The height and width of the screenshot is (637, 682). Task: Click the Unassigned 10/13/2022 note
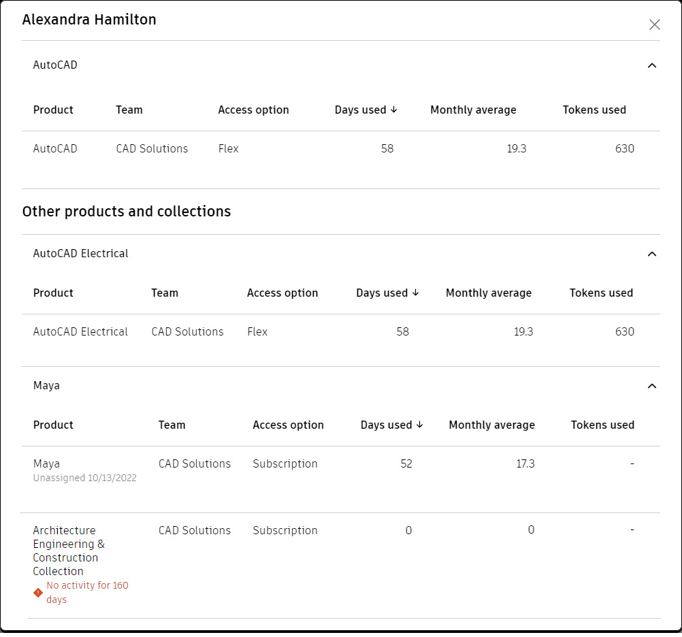(x=85, y=478)
